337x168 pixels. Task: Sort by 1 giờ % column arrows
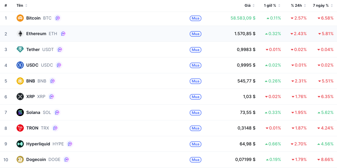279,5
